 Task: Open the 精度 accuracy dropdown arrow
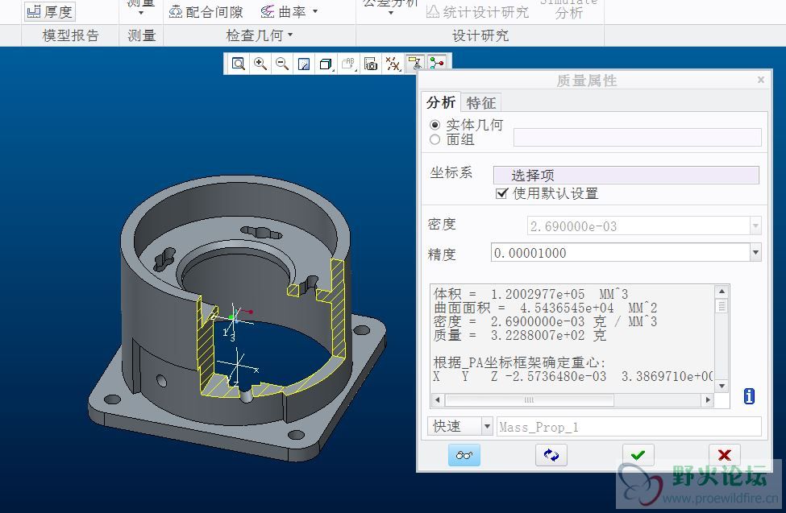coord(755,253)
